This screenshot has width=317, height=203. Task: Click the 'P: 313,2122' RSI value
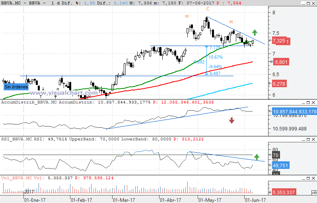tap(189, 139)
